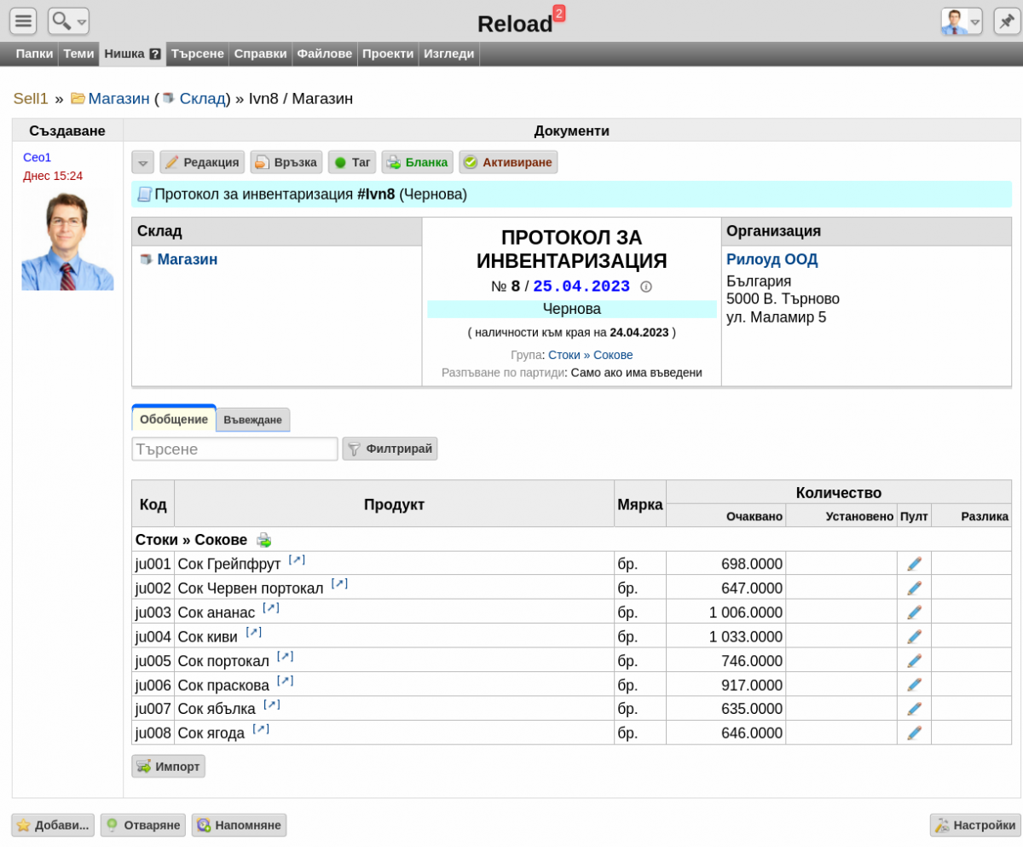
Task: Open external link icon for Сок ананас
Action: tap(271, 608)
